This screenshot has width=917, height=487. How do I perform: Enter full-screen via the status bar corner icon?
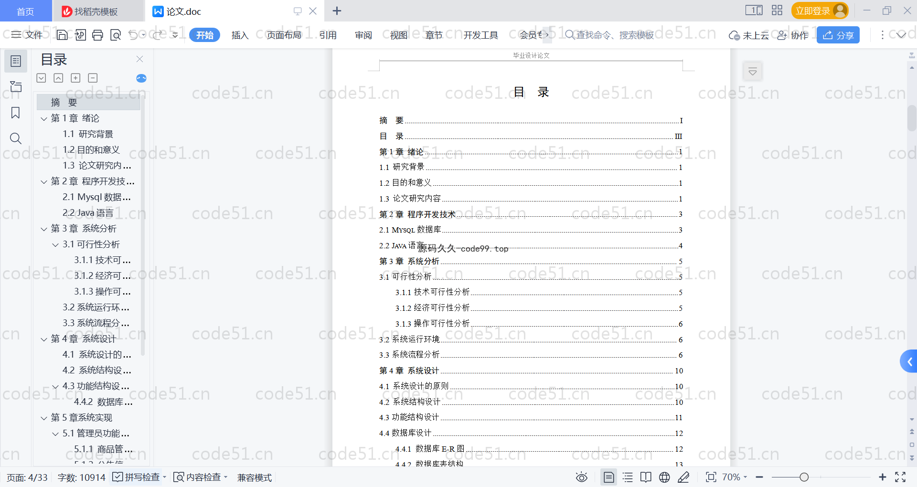900,477
